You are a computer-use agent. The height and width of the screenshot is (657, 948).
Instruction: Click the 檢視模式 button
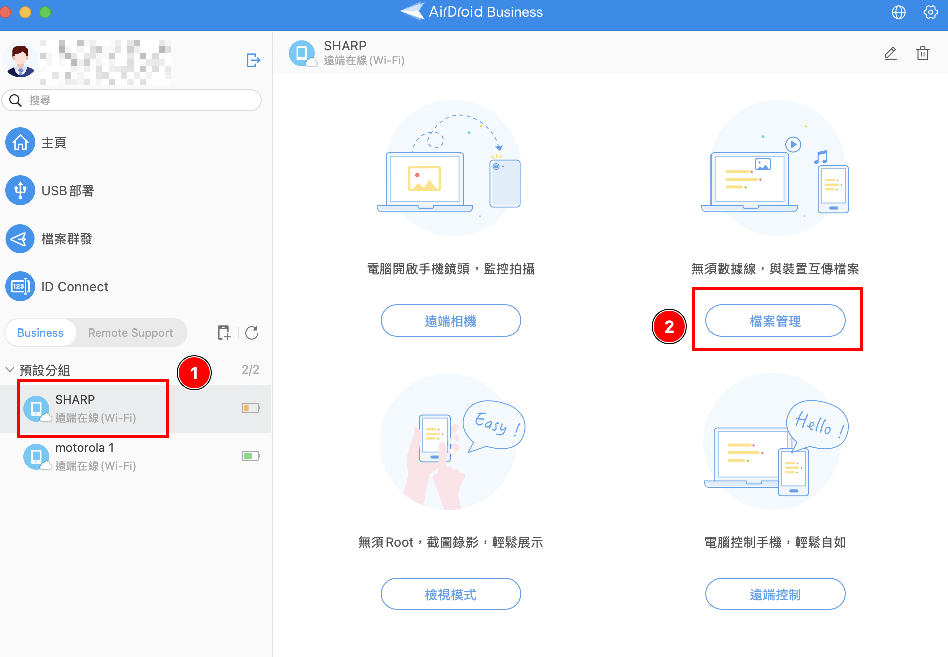[x=450, y=594]
